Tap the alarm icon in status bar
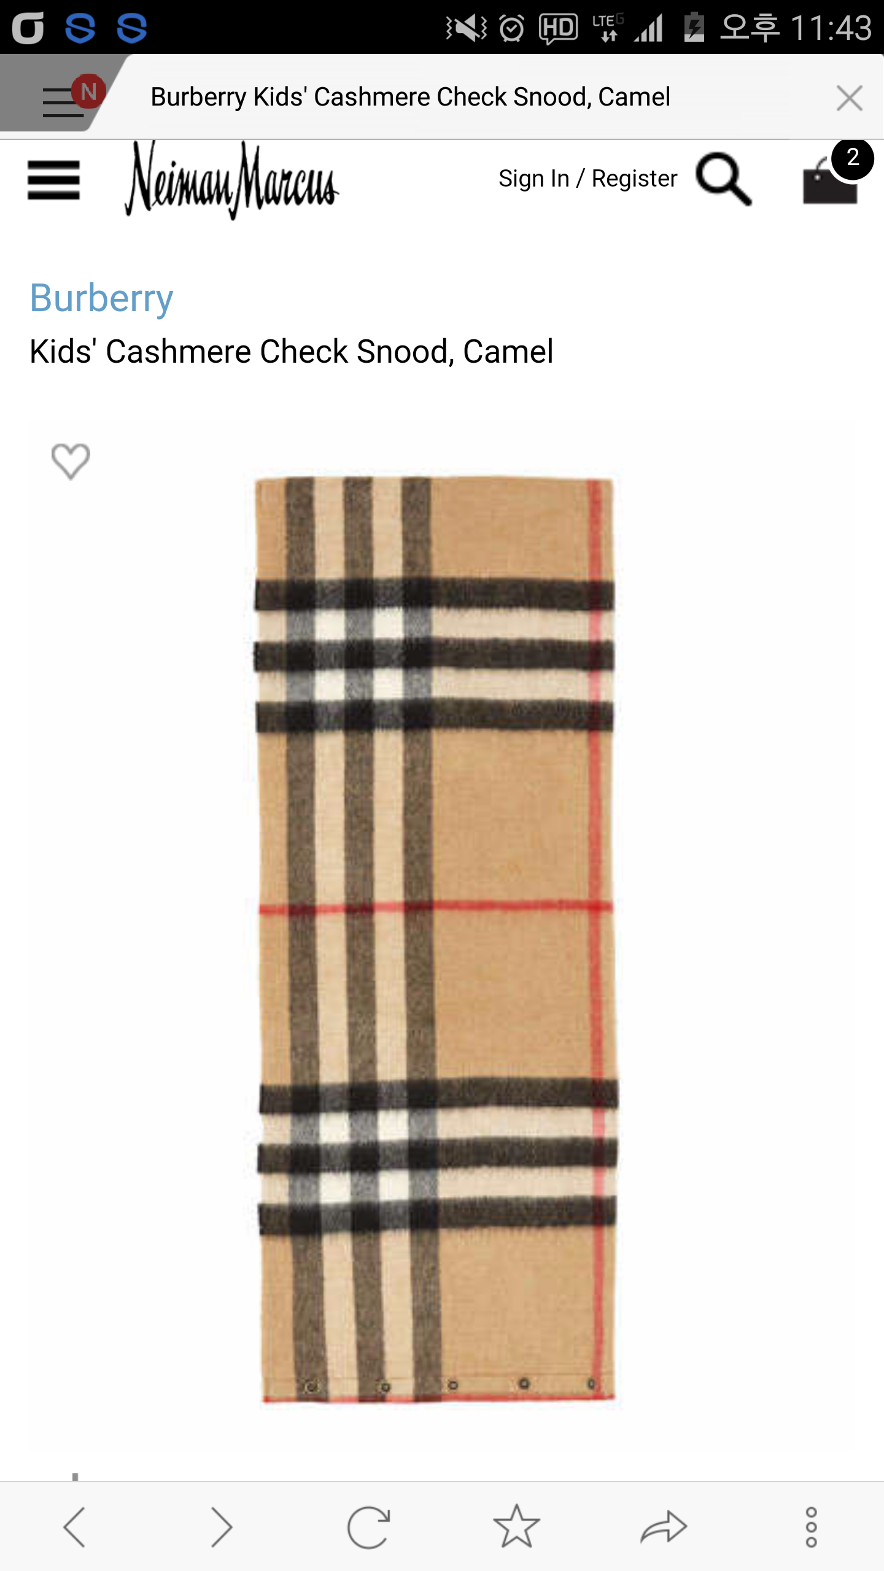Viewport: 884px width, 1571px height. 511,28
